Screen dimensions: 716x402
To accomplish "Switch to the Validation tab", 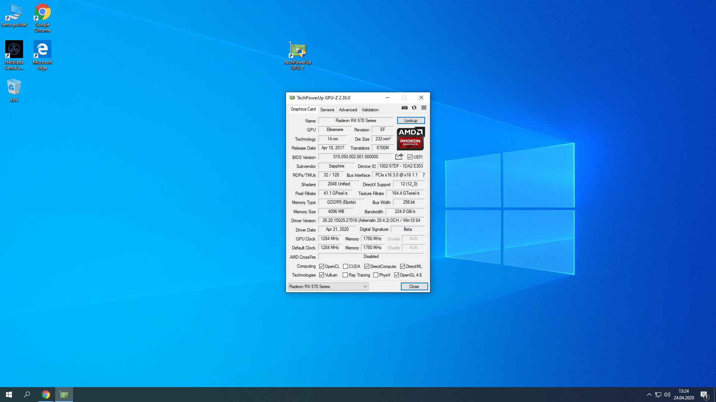I will [x=370, y=110].
